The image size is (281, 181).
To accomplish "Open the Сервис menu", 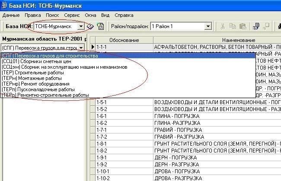I will tap(72, 15).
